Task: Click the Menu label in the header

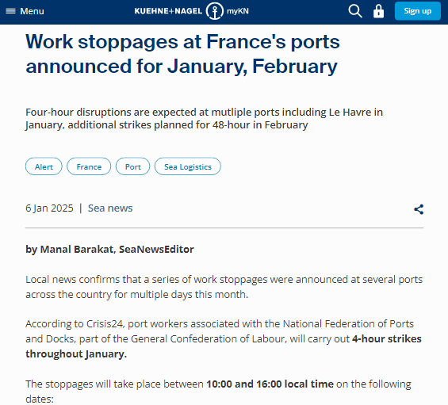Action: click(32, 11)
